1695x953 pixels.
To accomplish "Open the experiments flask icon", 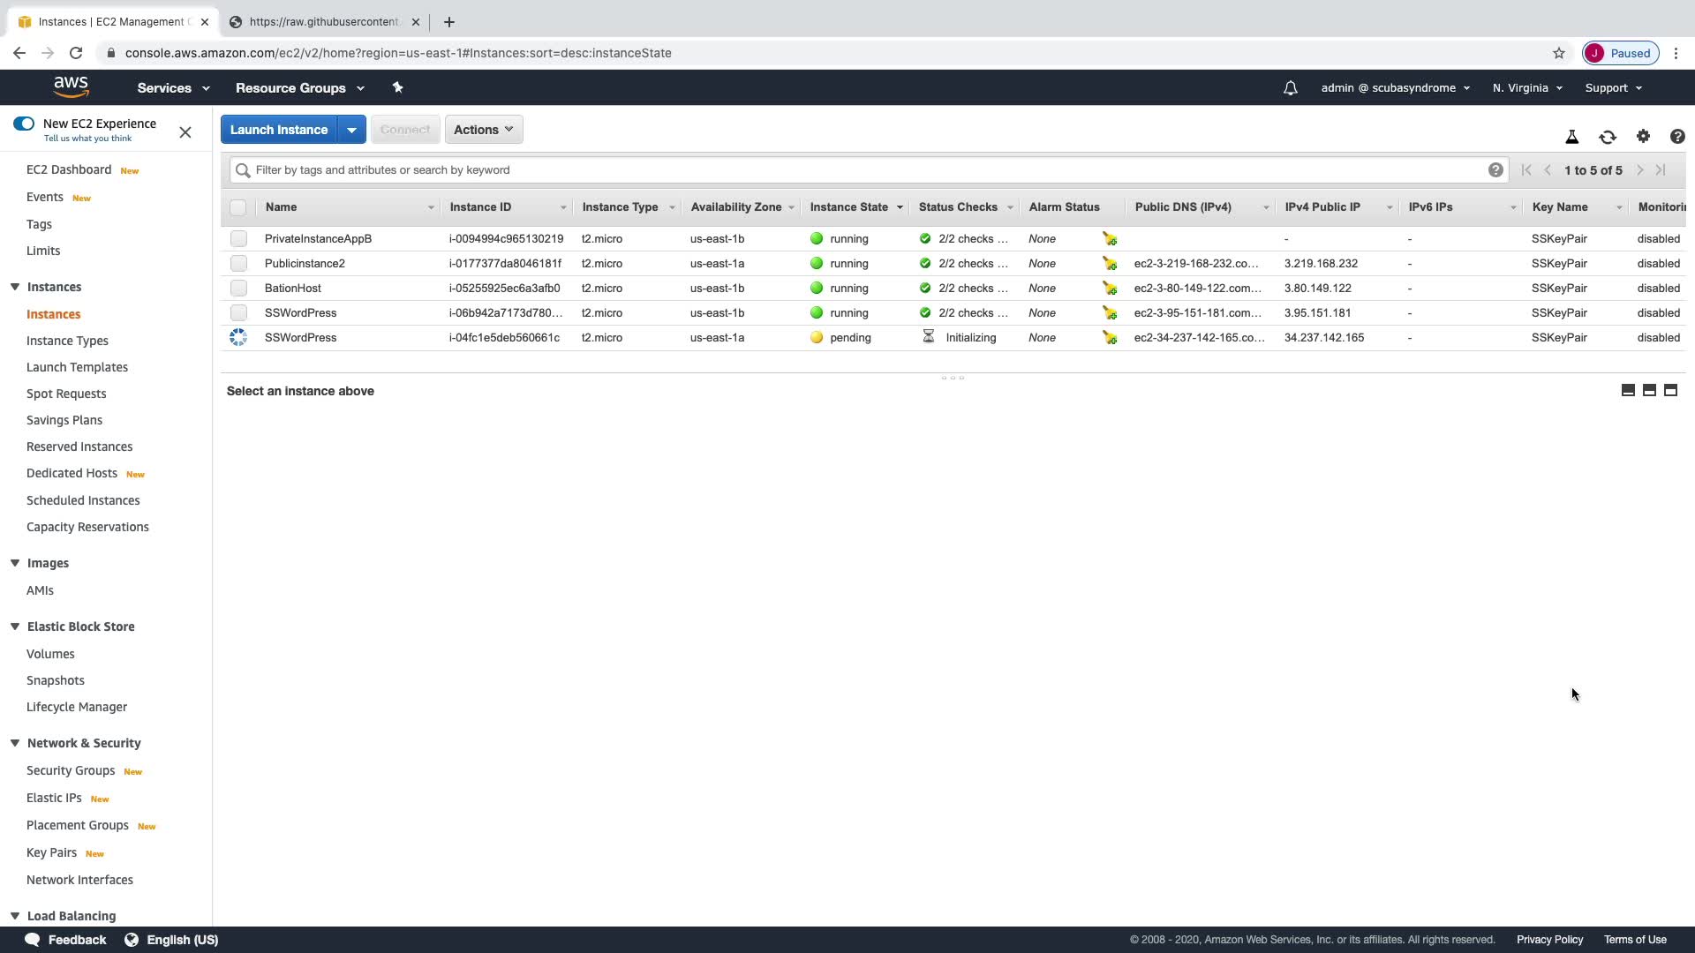I will point(1571,137).
